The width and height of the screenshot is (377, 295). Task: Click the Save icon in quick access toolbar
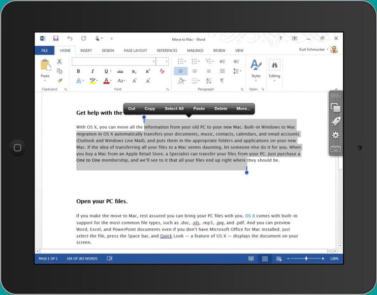56,38
